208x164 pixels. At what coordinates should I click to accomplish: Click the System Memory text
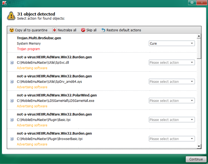coord(29,44)
